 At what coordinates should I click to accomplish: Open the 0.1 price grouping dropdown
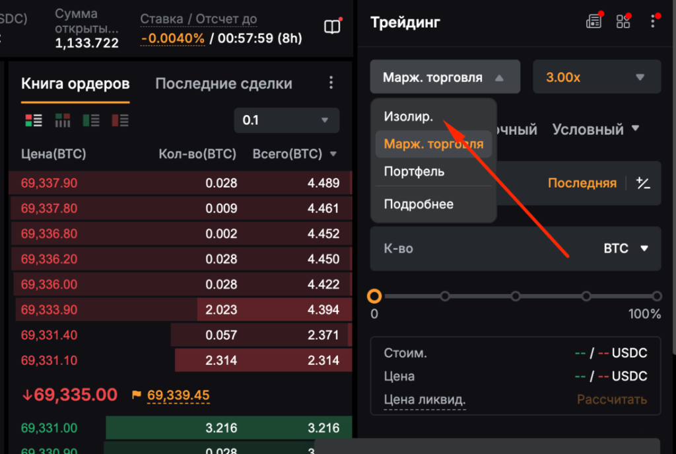click(x=287, y=120)
